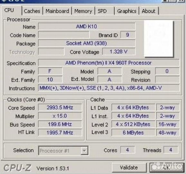Click the Family value 'F'

coord(50,71)
